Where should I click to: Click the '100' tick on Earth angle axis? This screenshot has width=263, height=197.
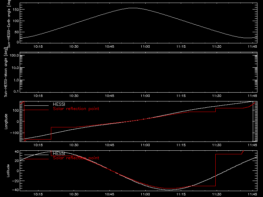click(16, 21)
